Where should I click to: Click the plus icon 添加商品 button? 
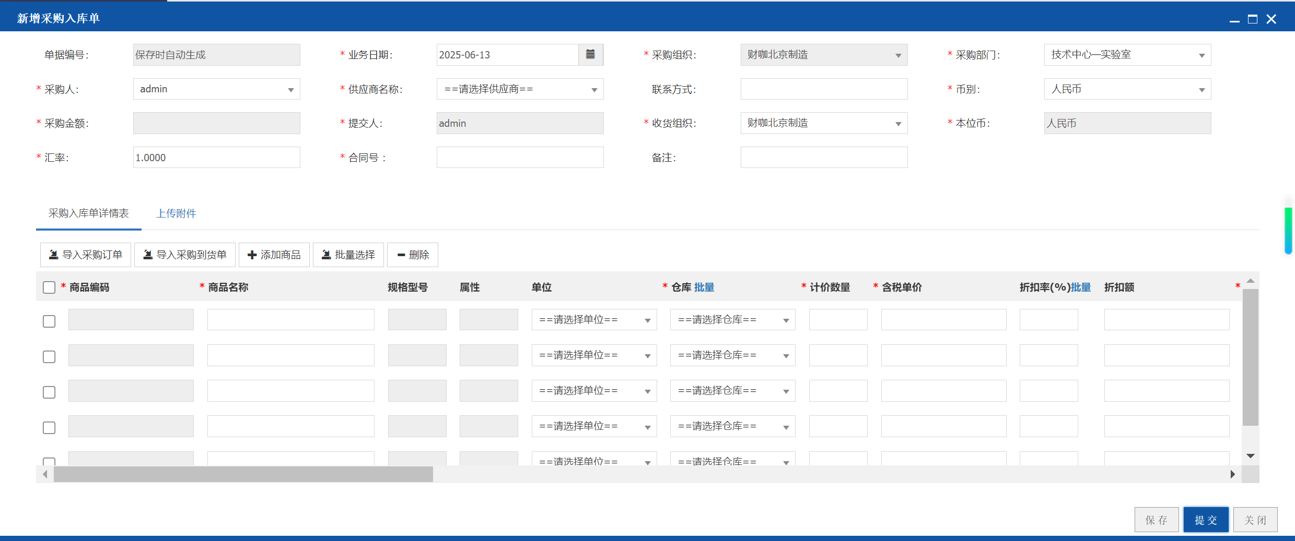click(x=274, y=255)
